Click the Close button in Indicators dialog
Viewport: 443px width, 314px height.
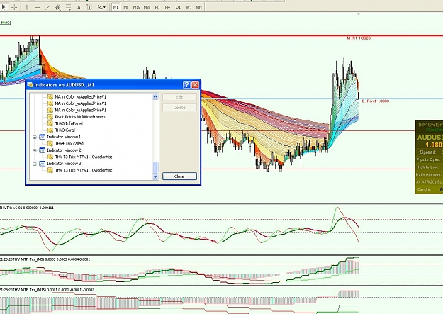tap(179, 176)
